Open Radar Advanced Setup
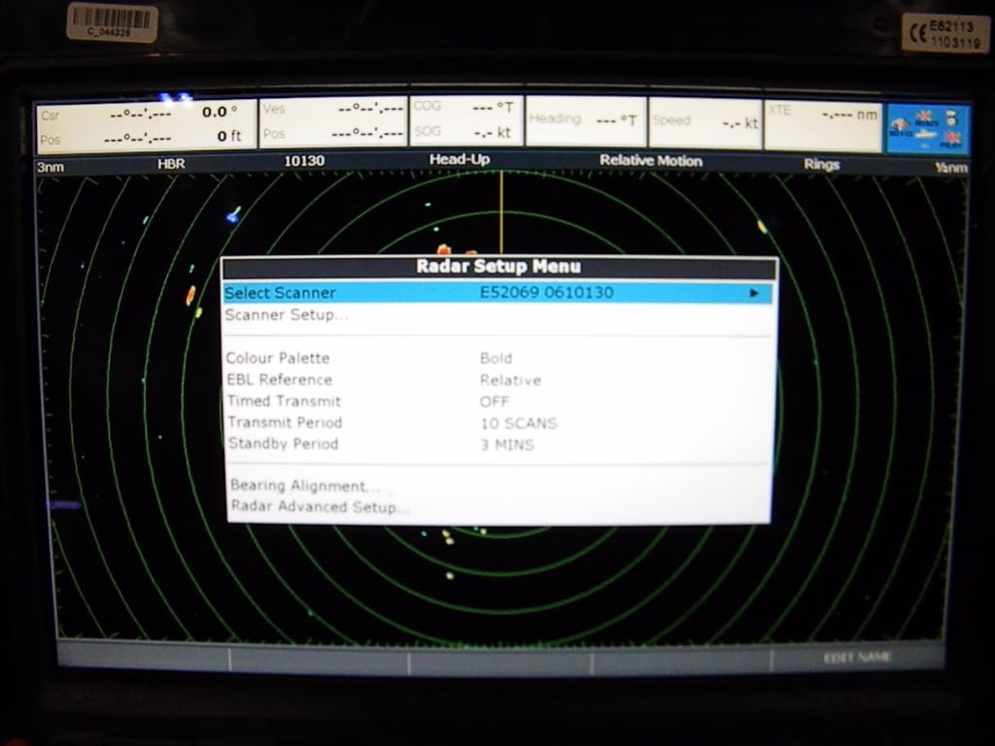This screenshot has height=746, width=995. pyautogui.click(x=320, y=507)
